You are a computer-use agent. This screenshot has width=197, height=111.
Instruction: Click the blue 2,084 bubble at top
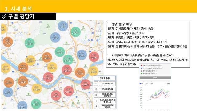click(x=63, y=26)
